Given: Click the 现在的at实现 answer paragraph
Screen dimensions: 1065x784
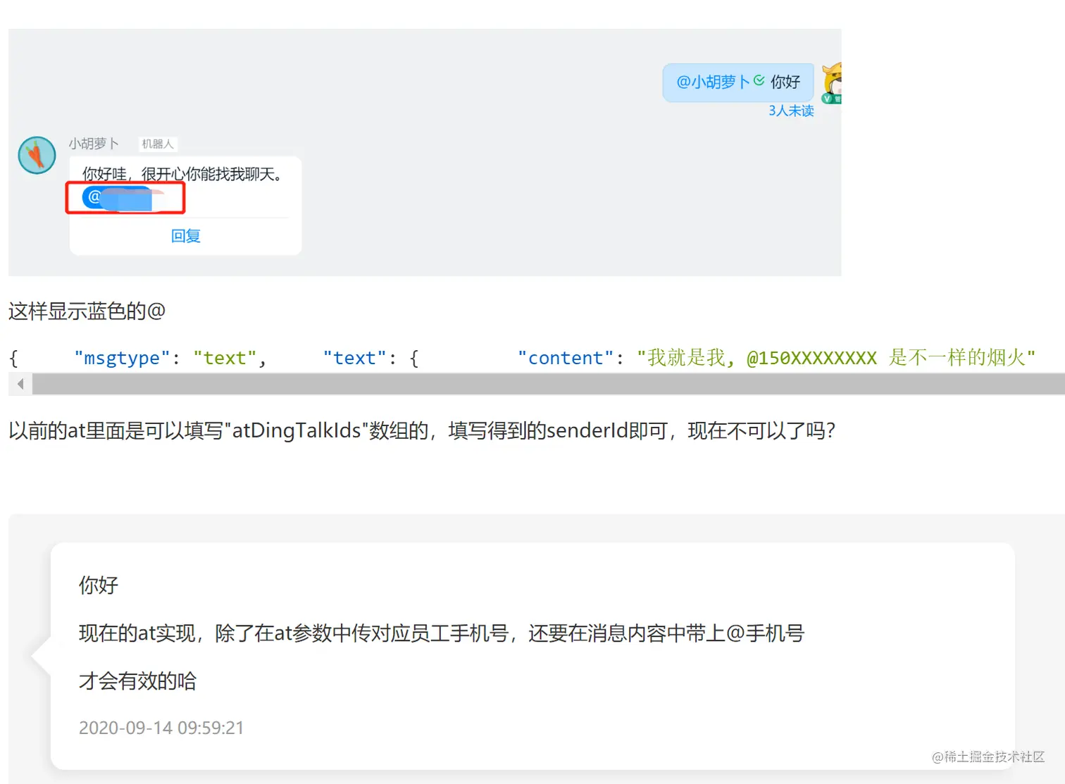Looking at the screenshot, I should pos(442,633).
